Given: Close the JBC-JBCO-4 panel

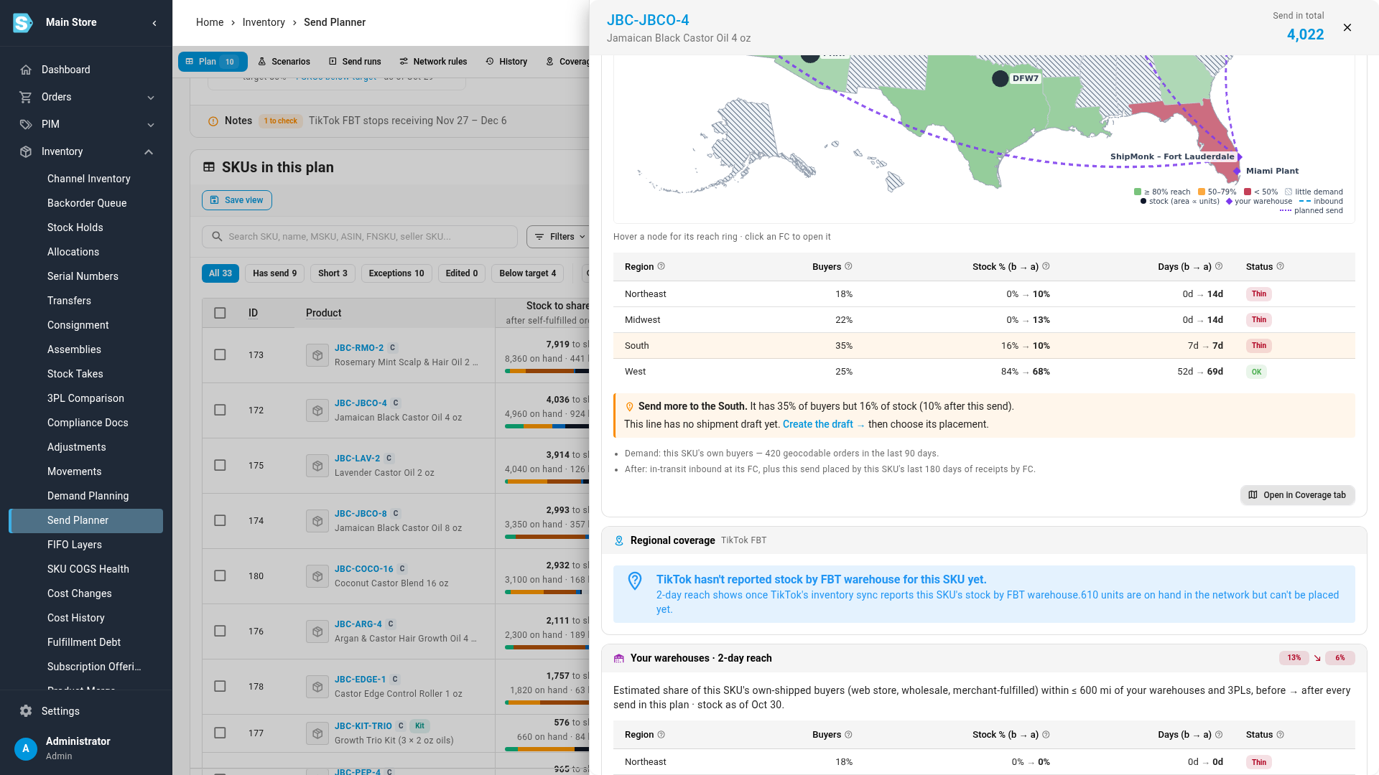Looking at the screenshot, I should tap(1347, 27).
